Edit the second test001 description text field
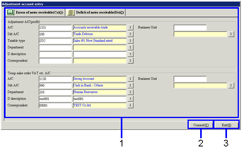The width and height of the screenshot is (242, 150). [x=99, y=99]
